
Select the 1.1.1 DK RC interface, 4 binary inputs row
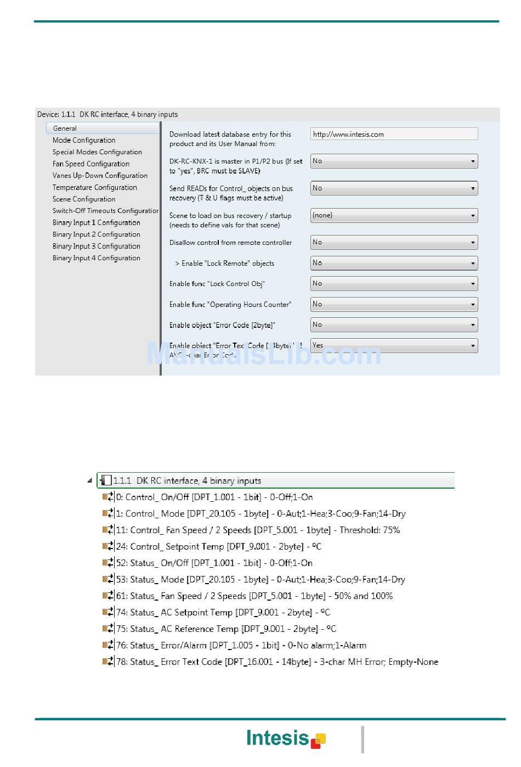tap(276, 480)
